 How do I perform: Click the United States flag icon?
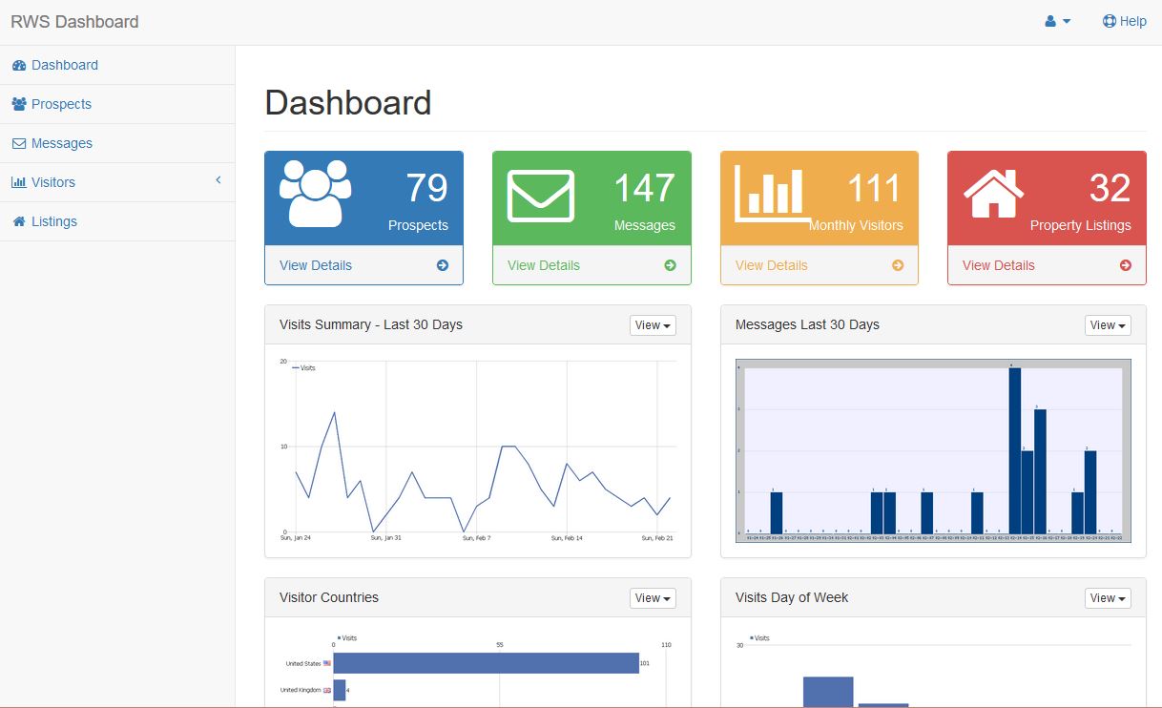[327, 663]
